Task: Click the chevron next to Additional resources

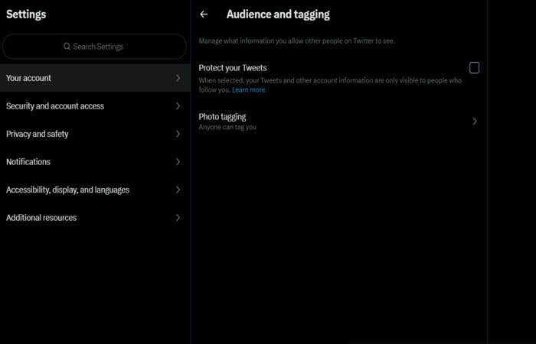Action: (178, 218)
